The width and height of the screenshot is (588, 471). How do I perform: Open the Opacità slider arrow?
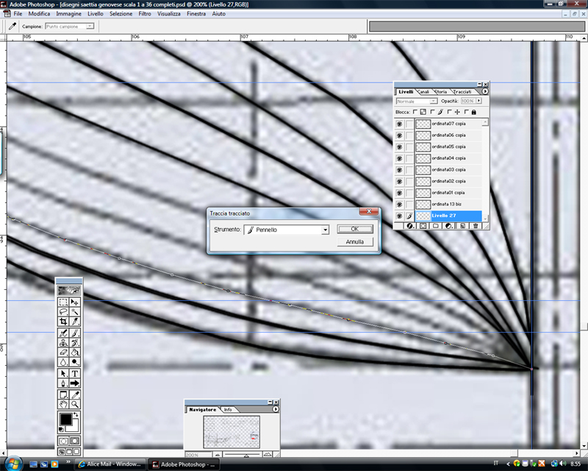point(479,101)
